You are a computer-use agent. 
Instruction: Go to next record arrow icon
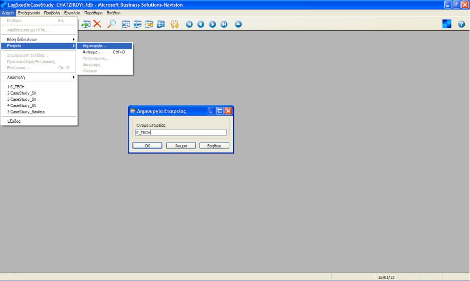pos(212,24)
